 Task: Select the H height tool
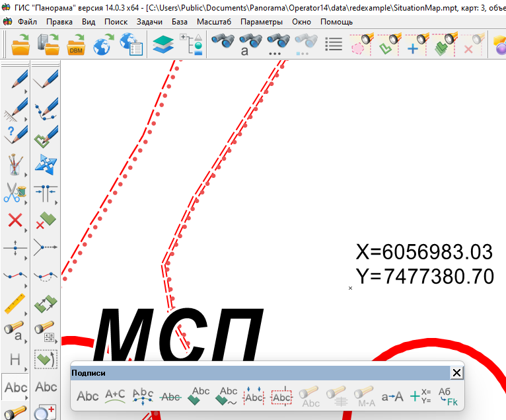15,359
